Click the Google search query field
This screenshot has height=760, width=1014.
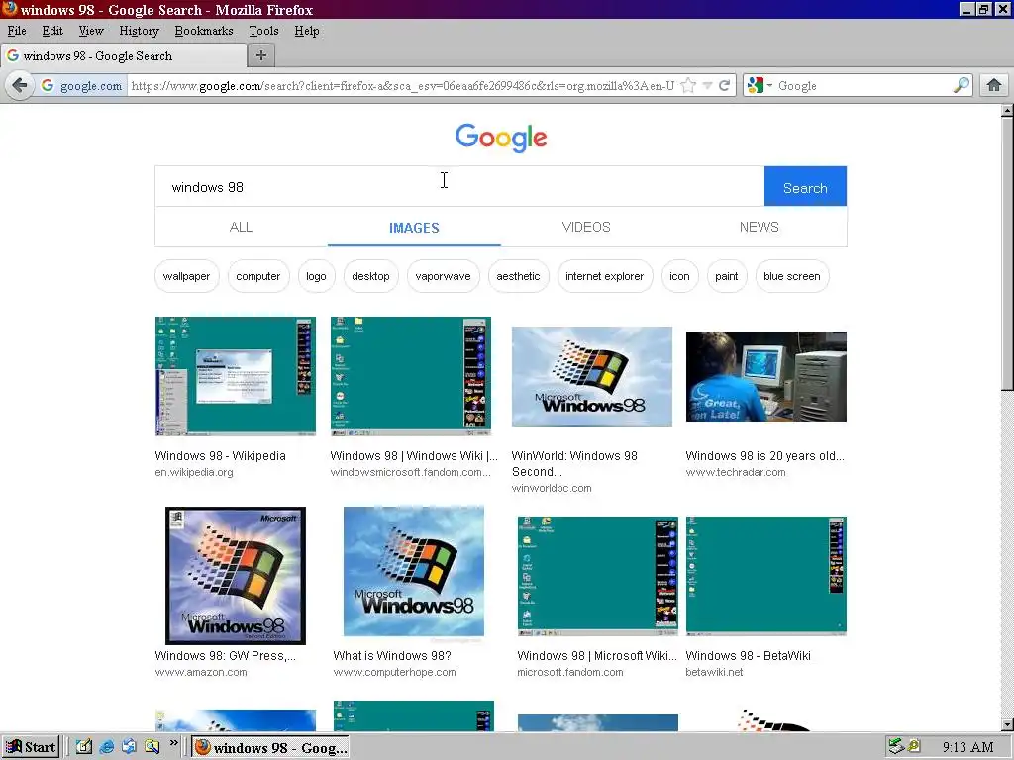pos(459,187)
